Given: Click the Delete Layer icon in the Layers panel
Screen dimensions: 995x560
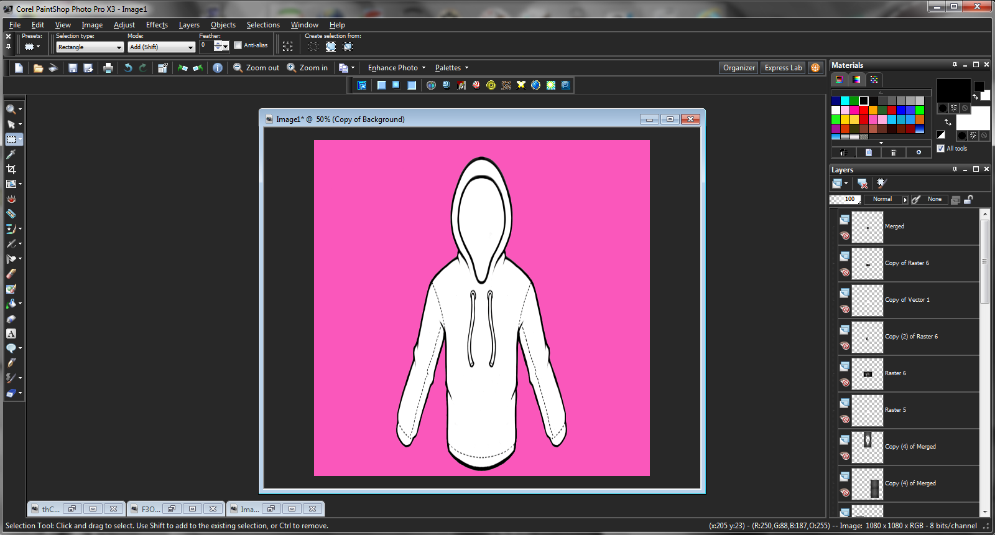Looking at the screenshot, I should coord(863,184).
